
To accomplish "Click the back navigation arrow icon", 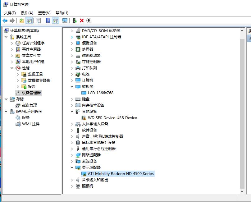I will coord(5,20).
